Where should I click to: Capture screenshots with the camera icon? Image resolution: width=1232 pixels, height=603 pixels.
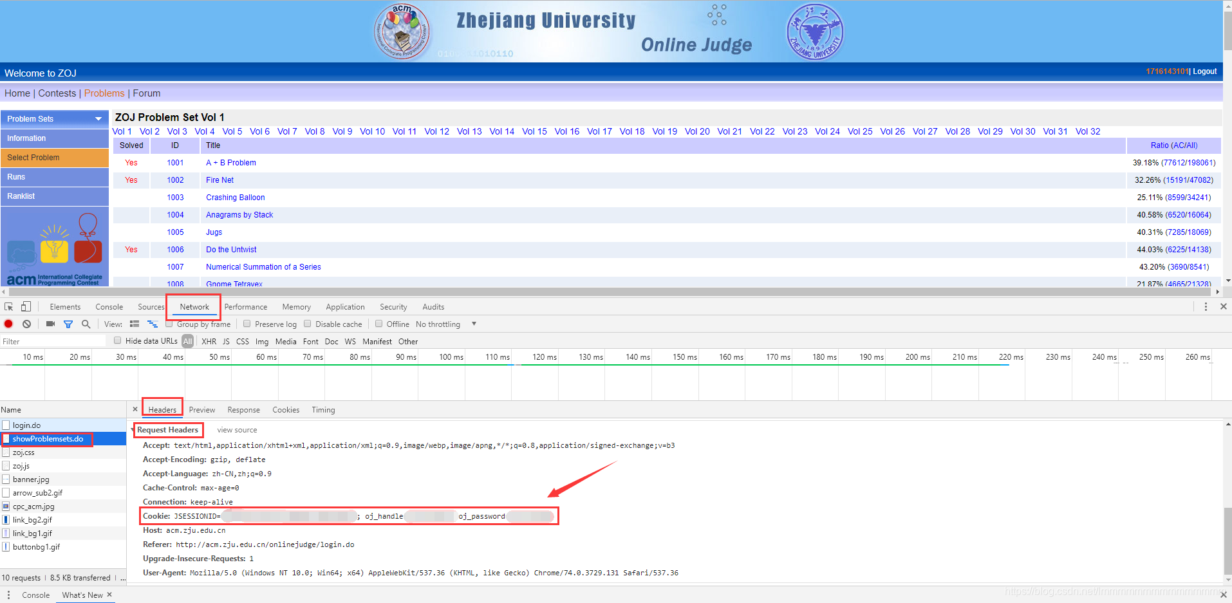tap(50, 324)
